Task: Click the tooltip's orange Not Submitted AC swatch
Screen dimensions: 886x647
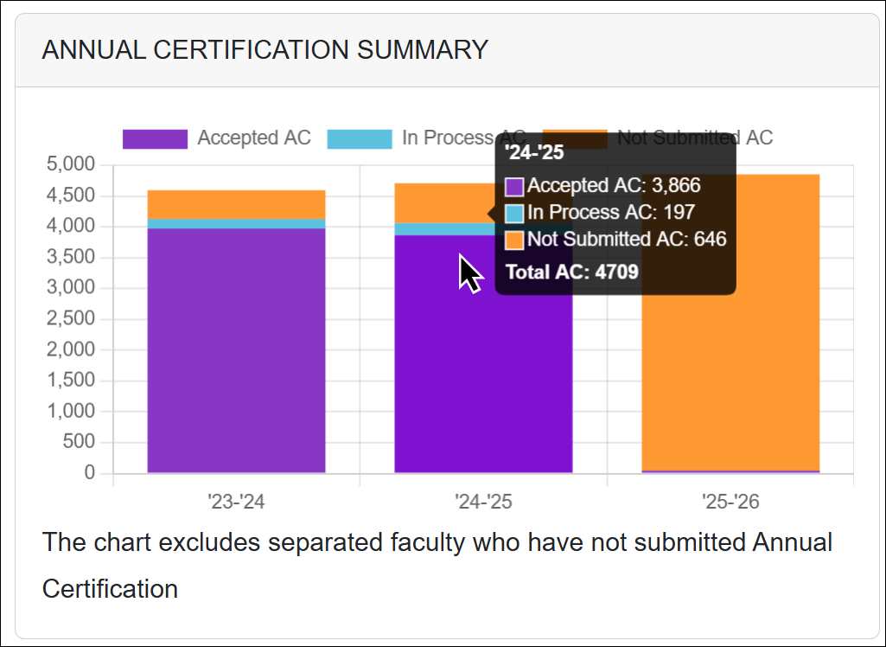Action: click(514, 240)
